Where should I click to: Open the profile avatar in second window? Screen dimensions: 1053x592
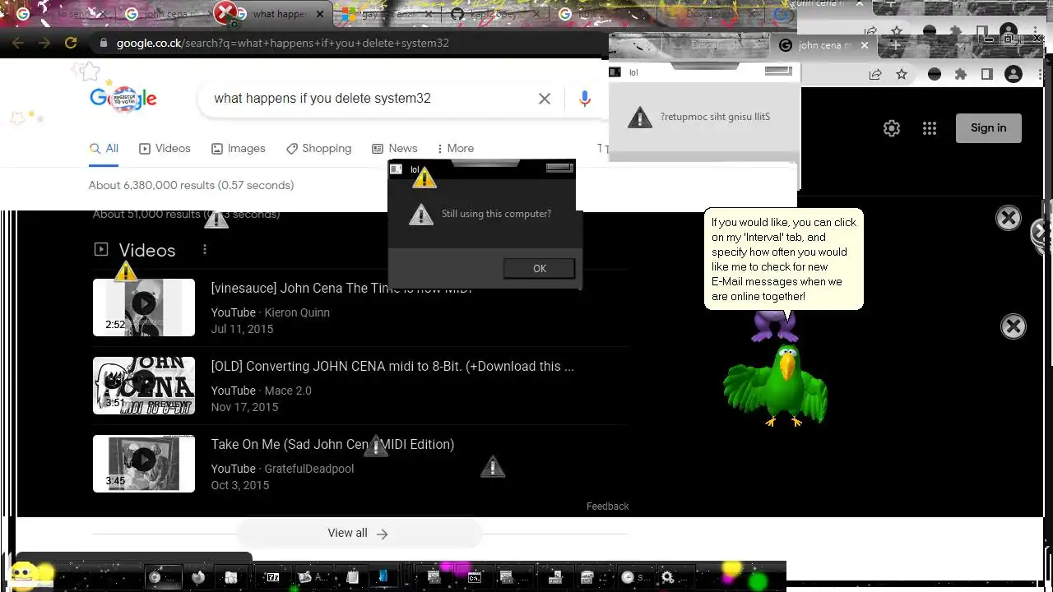point(1014,74)
